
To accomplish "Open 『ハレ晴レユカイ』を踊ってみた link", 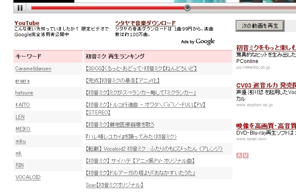I will (x=131, y=137).
